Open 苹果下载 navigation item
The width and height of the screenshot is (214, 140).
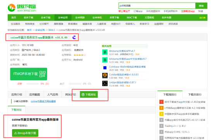[x=114, y=17]
